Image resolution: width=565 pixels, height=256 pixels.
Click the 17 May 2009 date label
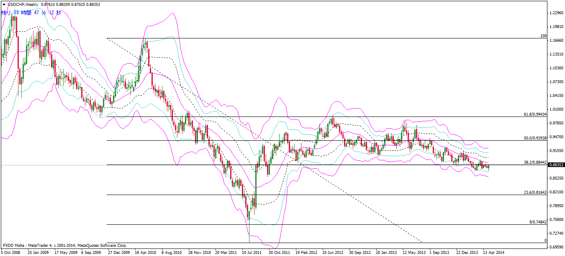click(x=65, y=253)
